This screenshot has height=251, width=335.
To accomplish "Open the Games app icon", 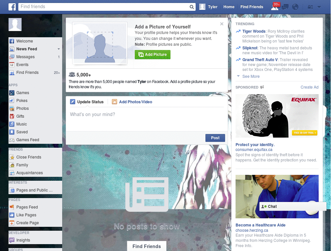I will click(12, 93).
